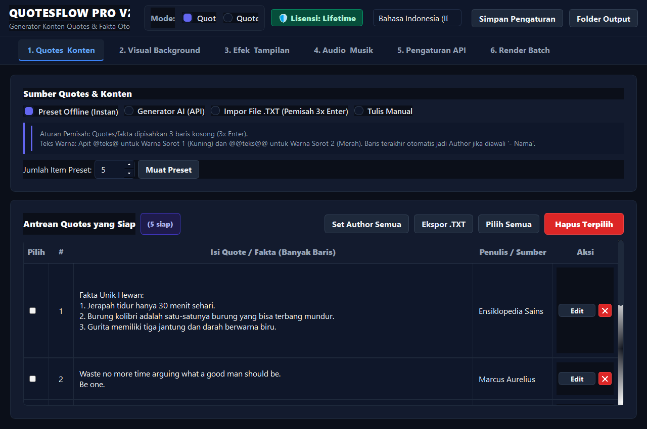Viewport: 647px width, 429px height.
Task: Remove the Marcus Aurelius quote via red X
Action: (605, 379)
